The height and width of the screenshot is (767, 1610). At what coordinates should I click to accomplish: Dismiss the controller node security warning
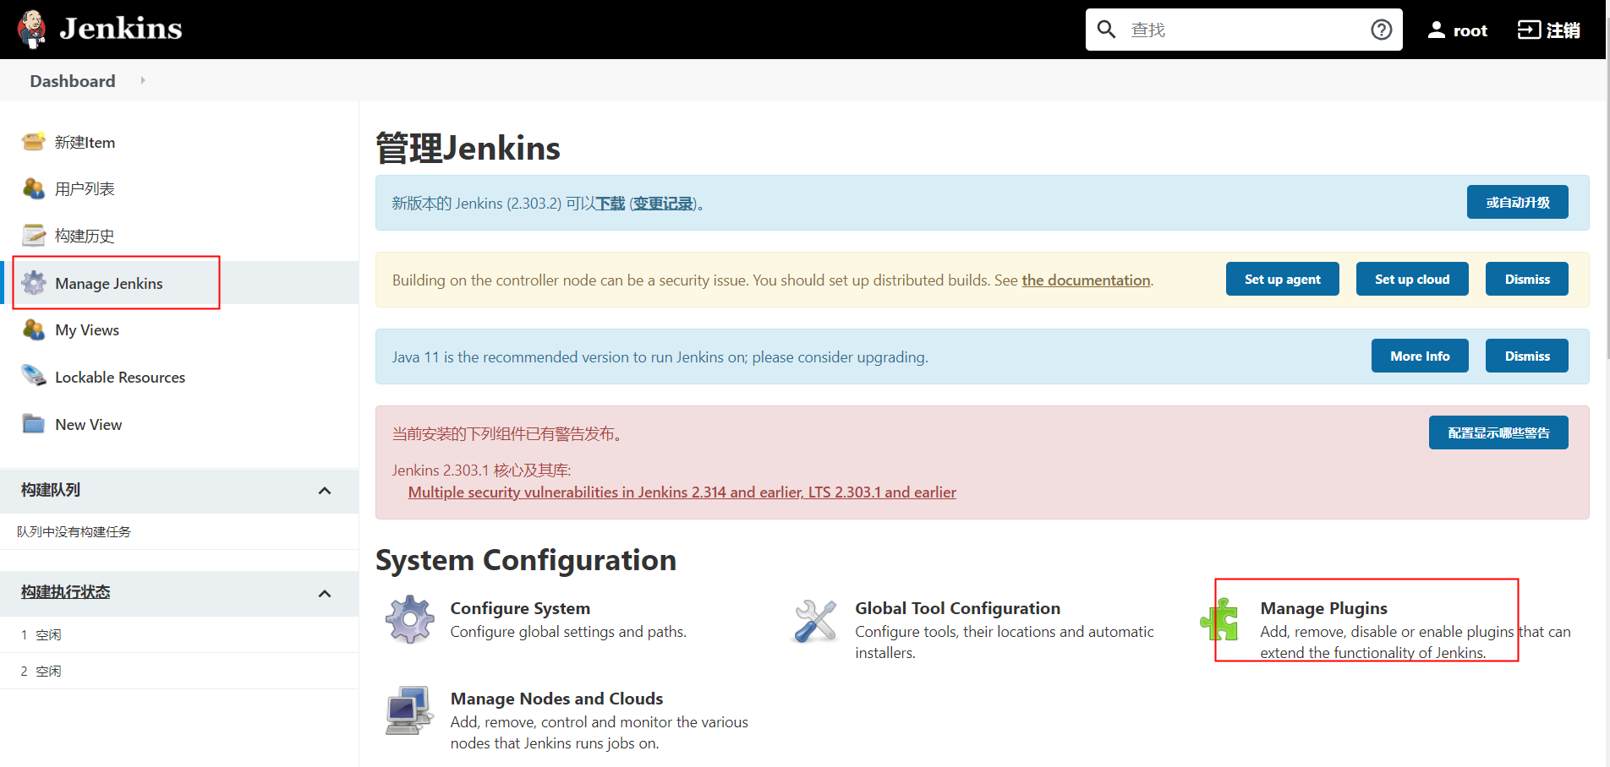(x=1527, y=279)
